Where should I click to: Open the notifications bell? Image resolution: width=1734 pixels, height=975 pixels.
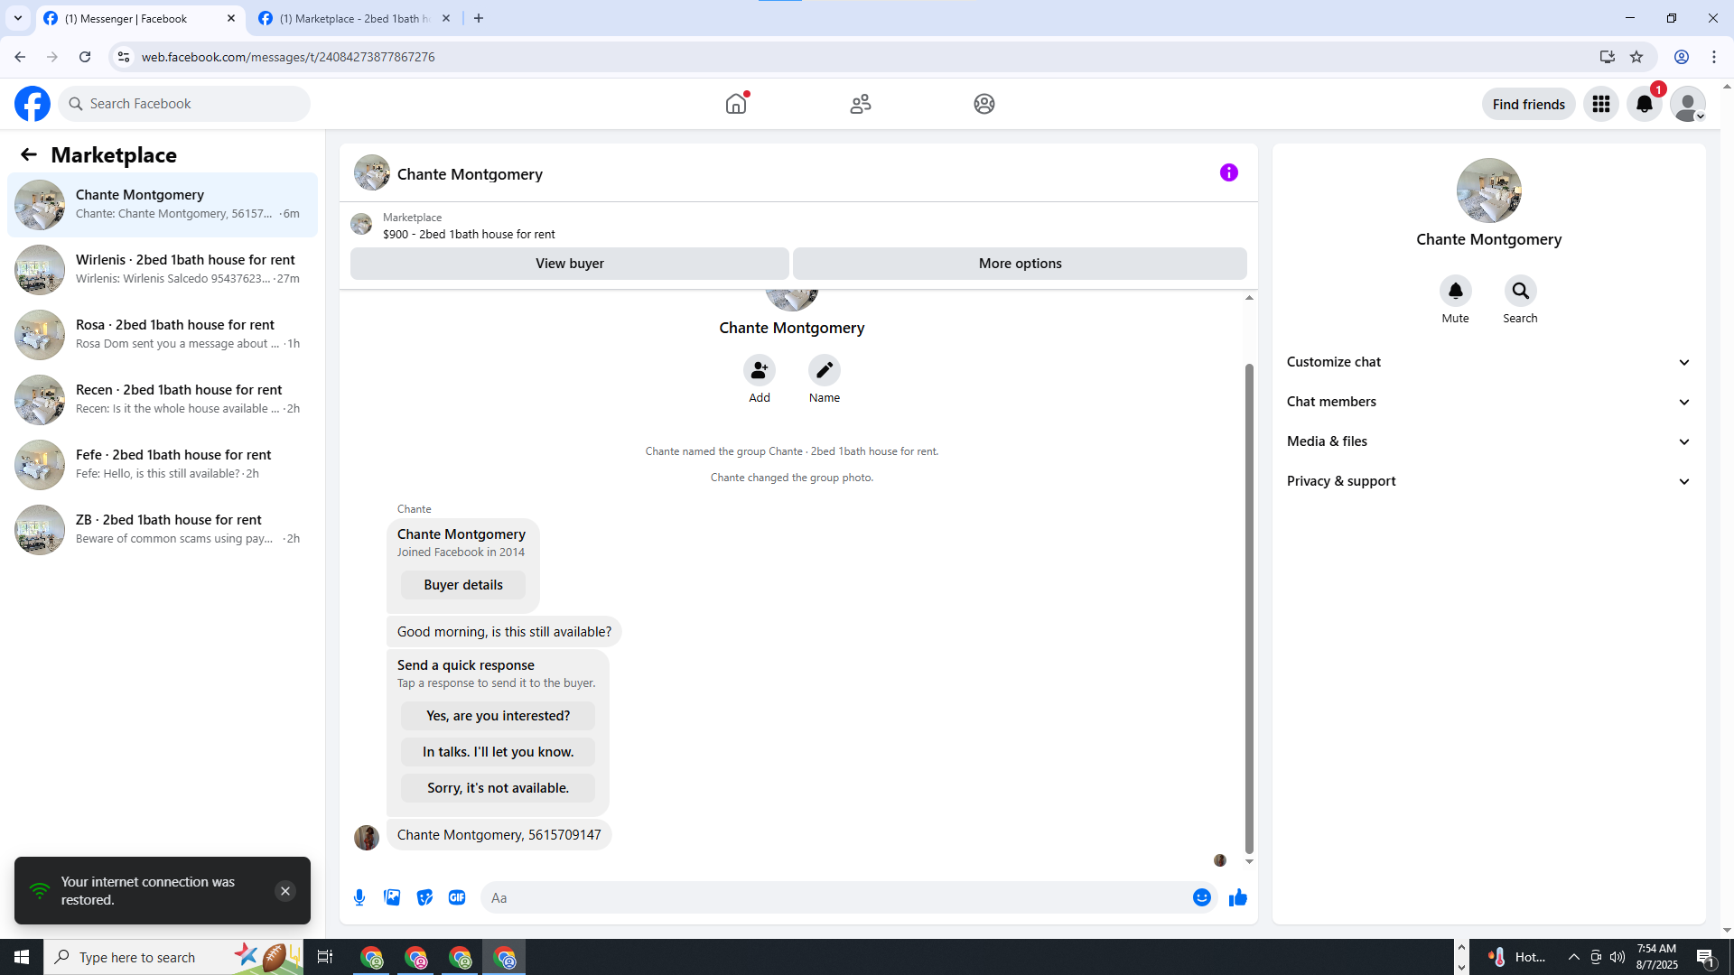point(1645,104)
